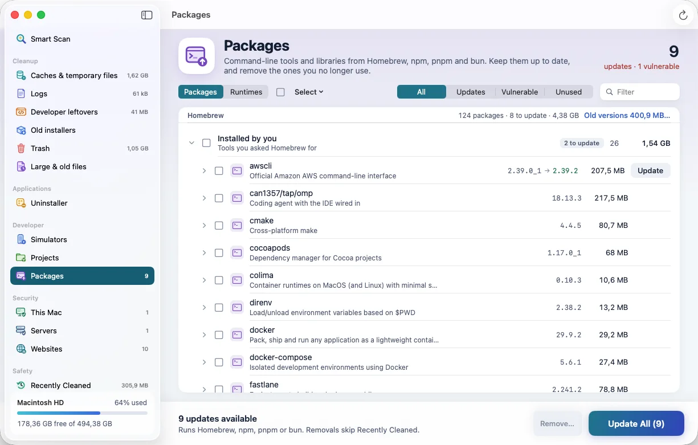
Task: Click the Large & old files icon
Action: [x=21, y=166]
